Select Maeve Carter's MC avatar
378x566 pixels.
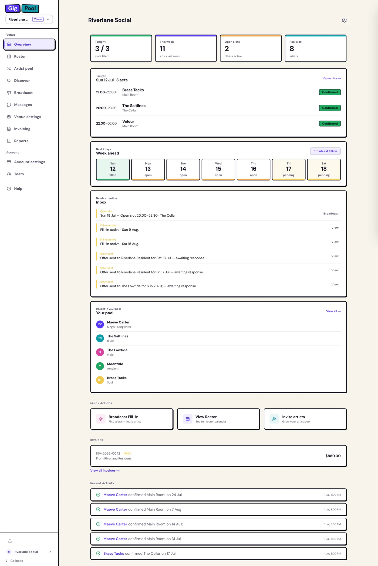pos(100,324)
